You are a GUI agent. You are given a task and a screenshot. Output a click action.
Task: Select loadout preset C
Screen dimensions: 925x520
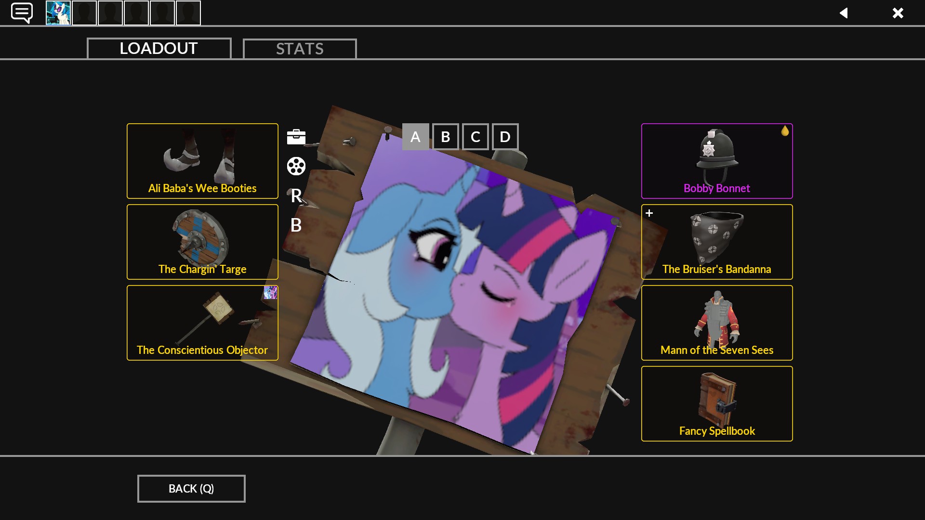coord(476,137)
